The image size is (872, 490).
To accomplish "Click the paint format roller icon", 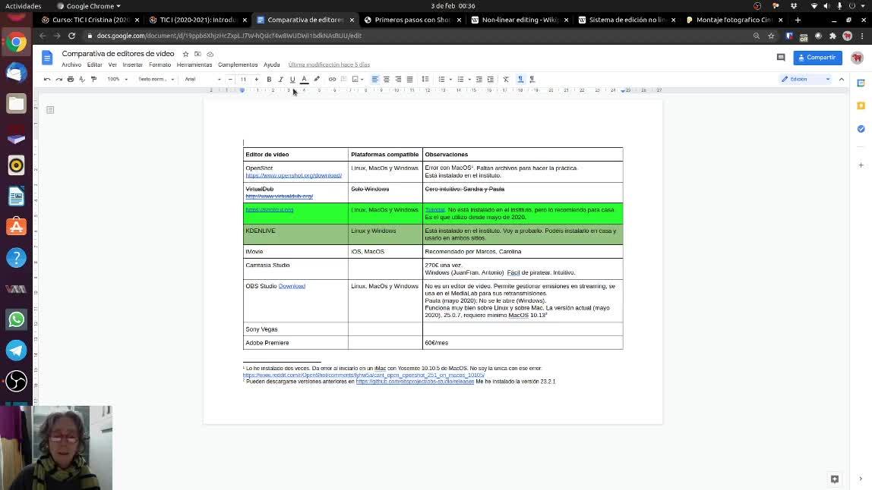I will (x=93, y=79).
